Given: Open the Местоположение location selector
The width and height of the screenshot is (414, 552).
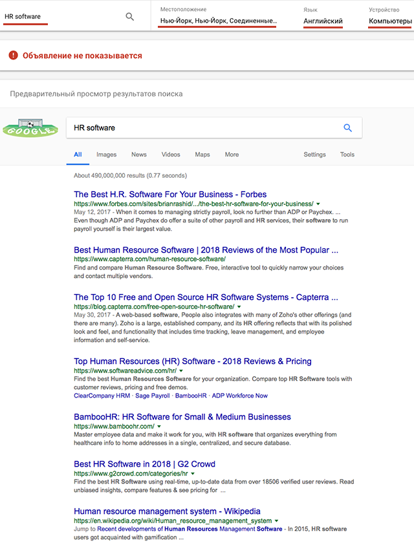Looking at the screenshot, I should click(217, 17).
